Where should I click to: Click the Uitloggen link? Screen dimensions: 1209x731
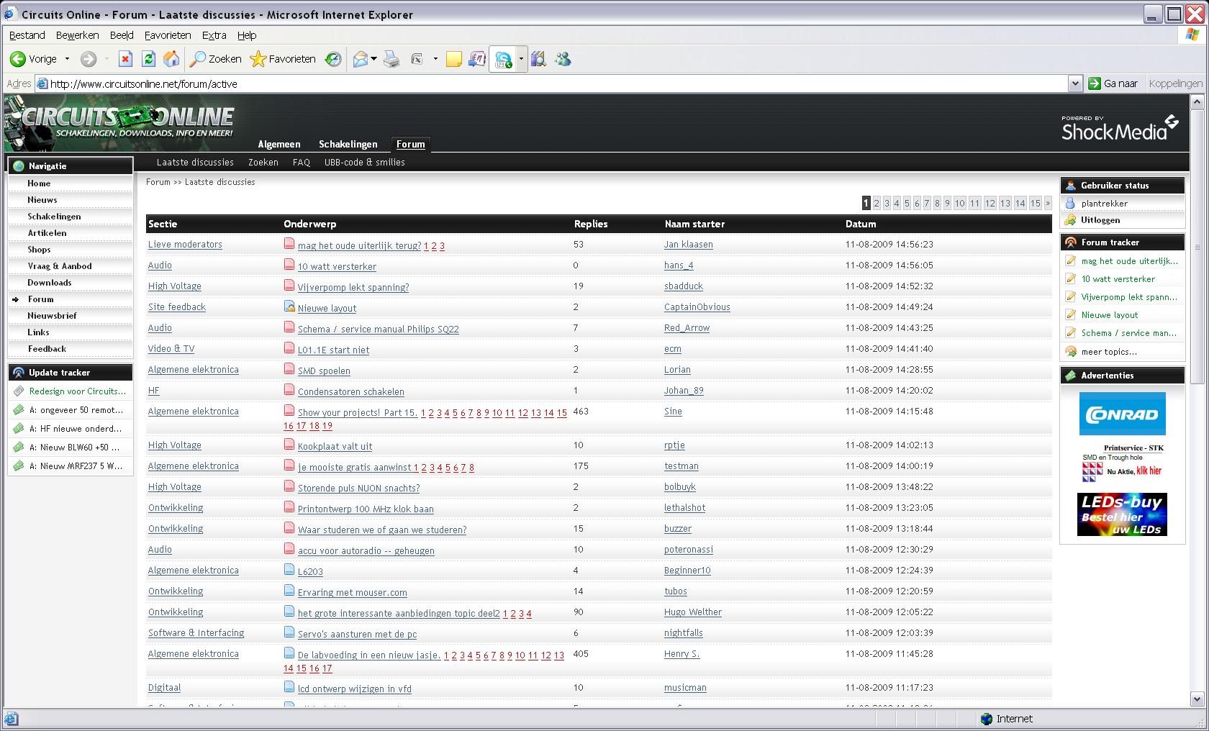(1100, 220)
